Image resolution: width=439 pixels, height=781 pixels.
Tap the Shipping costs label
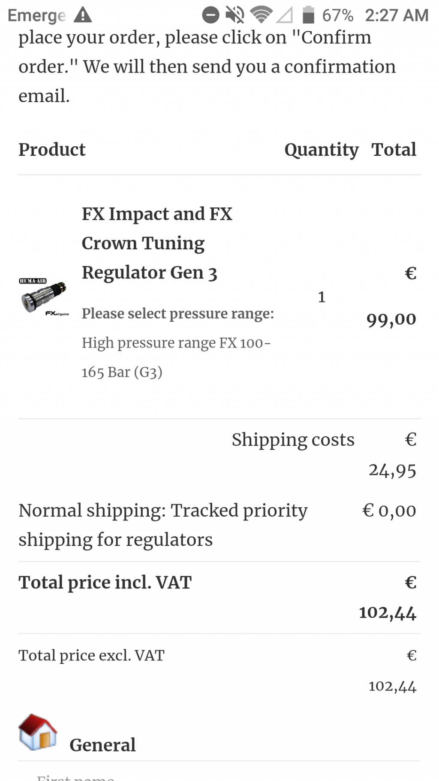pos(293,440)
